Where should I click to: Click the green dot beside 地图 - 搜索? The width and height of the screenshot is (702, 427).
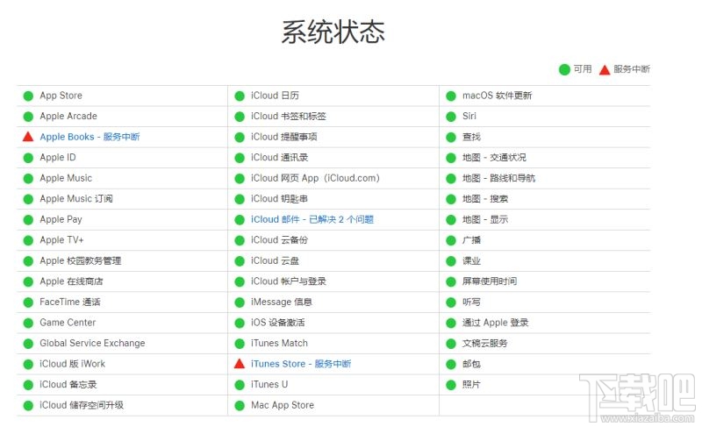[451, 199]
